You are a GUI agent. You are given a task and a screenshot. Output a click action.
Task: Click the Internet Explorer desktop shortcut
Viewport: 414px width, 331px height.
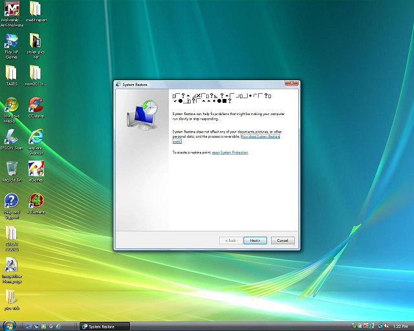pyautogui.click(x=36, y=137)
